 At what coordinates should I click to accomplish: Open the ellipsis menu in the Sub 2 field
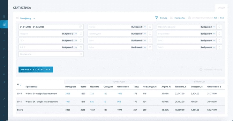click(214, 41)
